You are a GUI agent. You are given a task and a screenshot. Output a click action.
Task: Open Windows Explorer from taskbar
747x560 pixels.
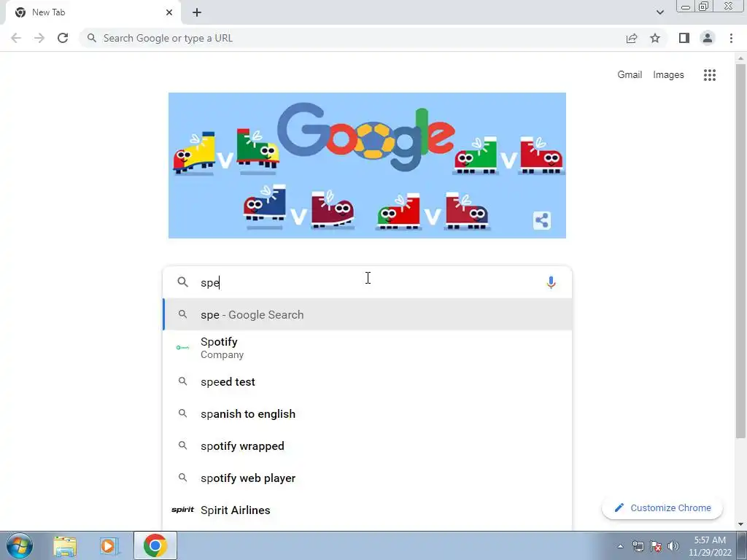[65, 545]
